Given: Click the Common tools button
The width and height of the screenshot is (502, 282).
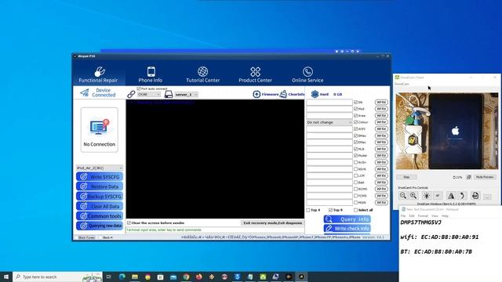Looking at the screenshot, I should [x=100, y=216].
